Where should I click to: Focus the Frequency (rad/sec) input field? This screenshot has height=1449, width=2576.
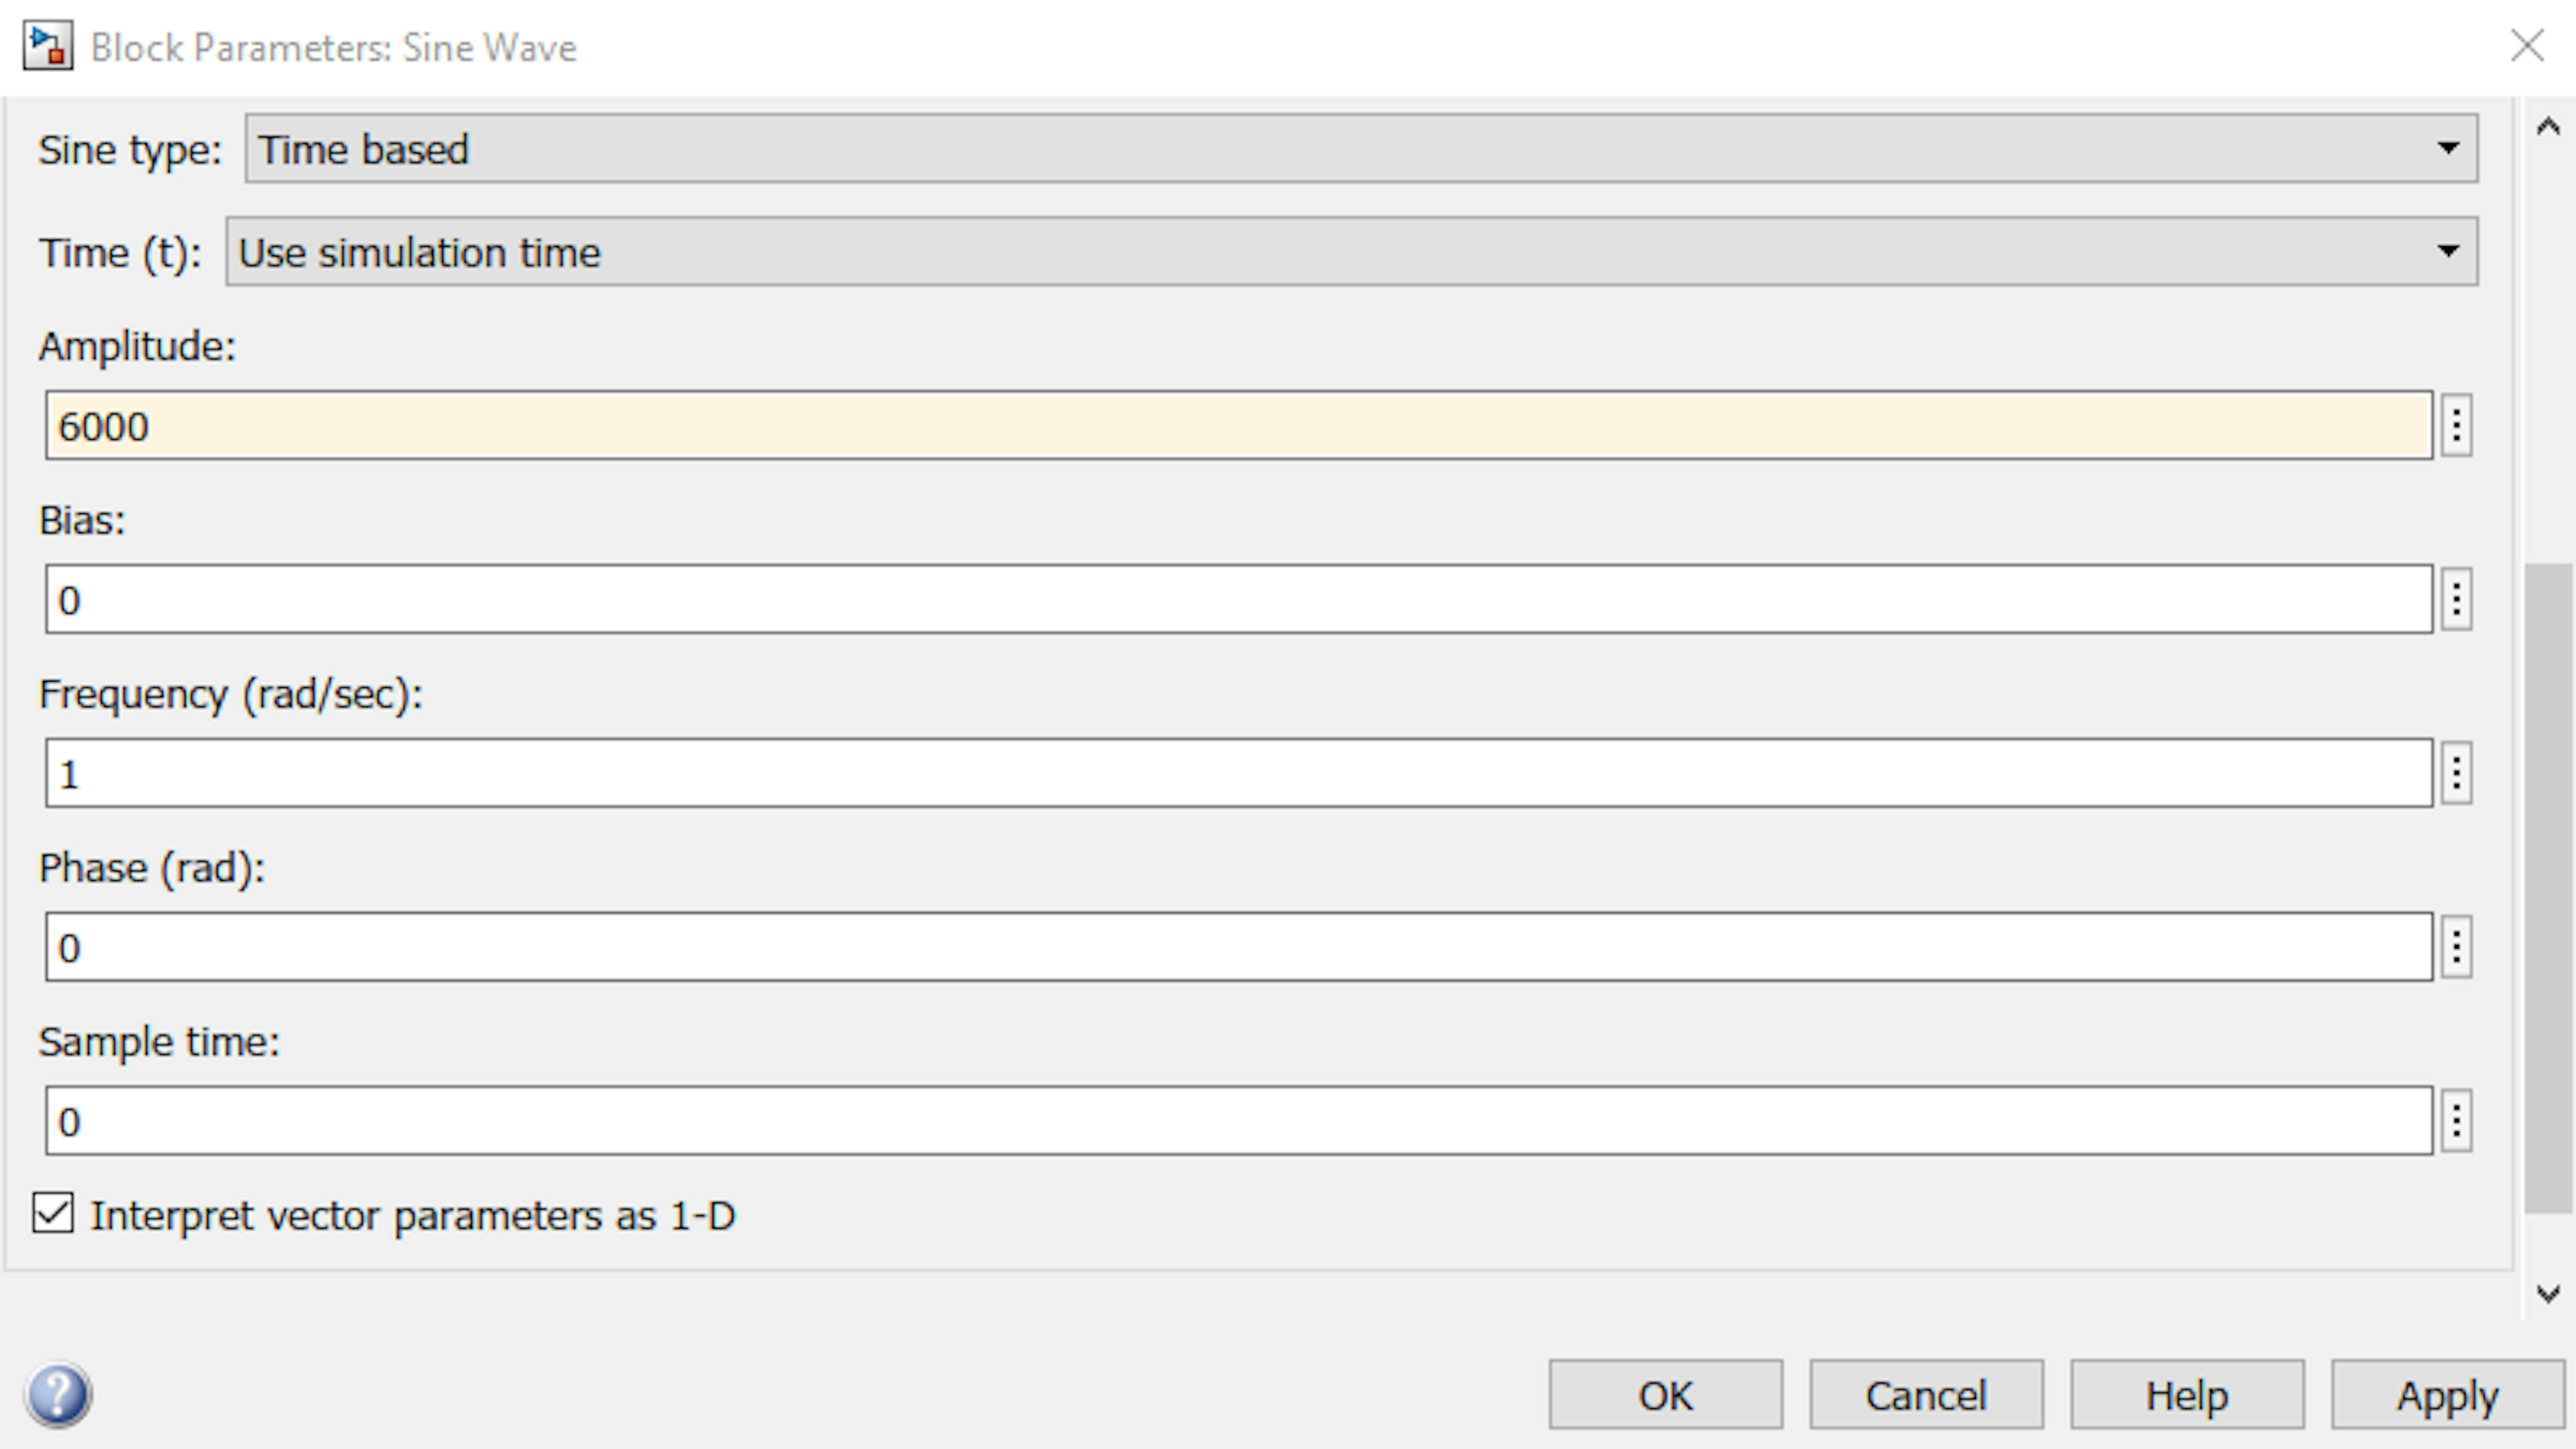coord(1239,773)
